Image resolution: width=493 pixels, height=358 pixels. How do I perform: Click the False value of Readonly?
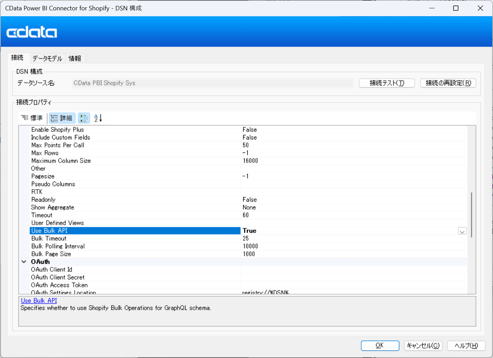click(x=249, y=200)
